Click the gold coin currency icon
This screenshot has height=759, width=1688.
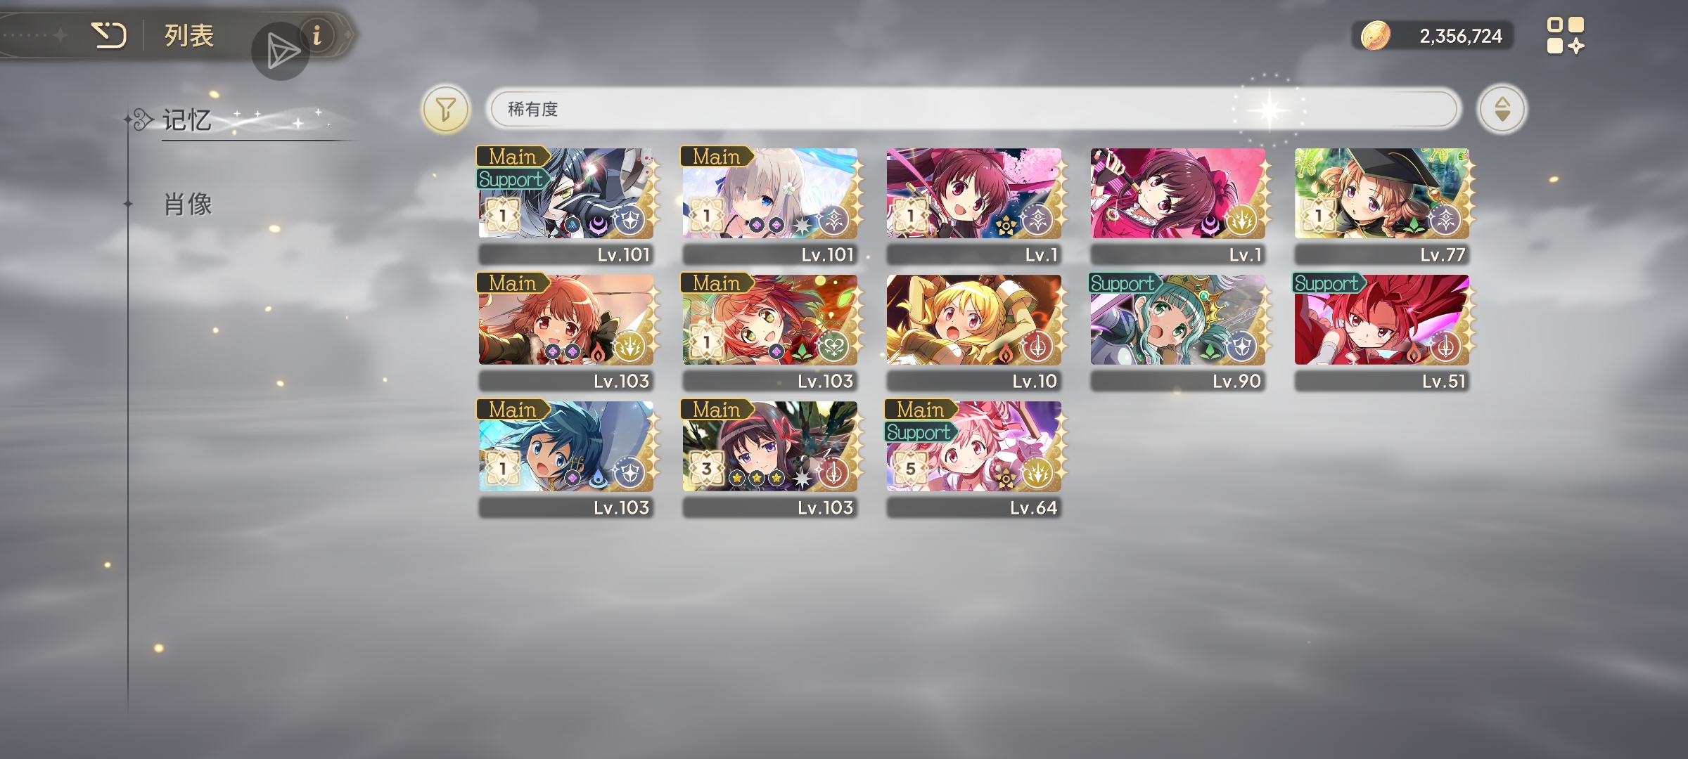1376,35
